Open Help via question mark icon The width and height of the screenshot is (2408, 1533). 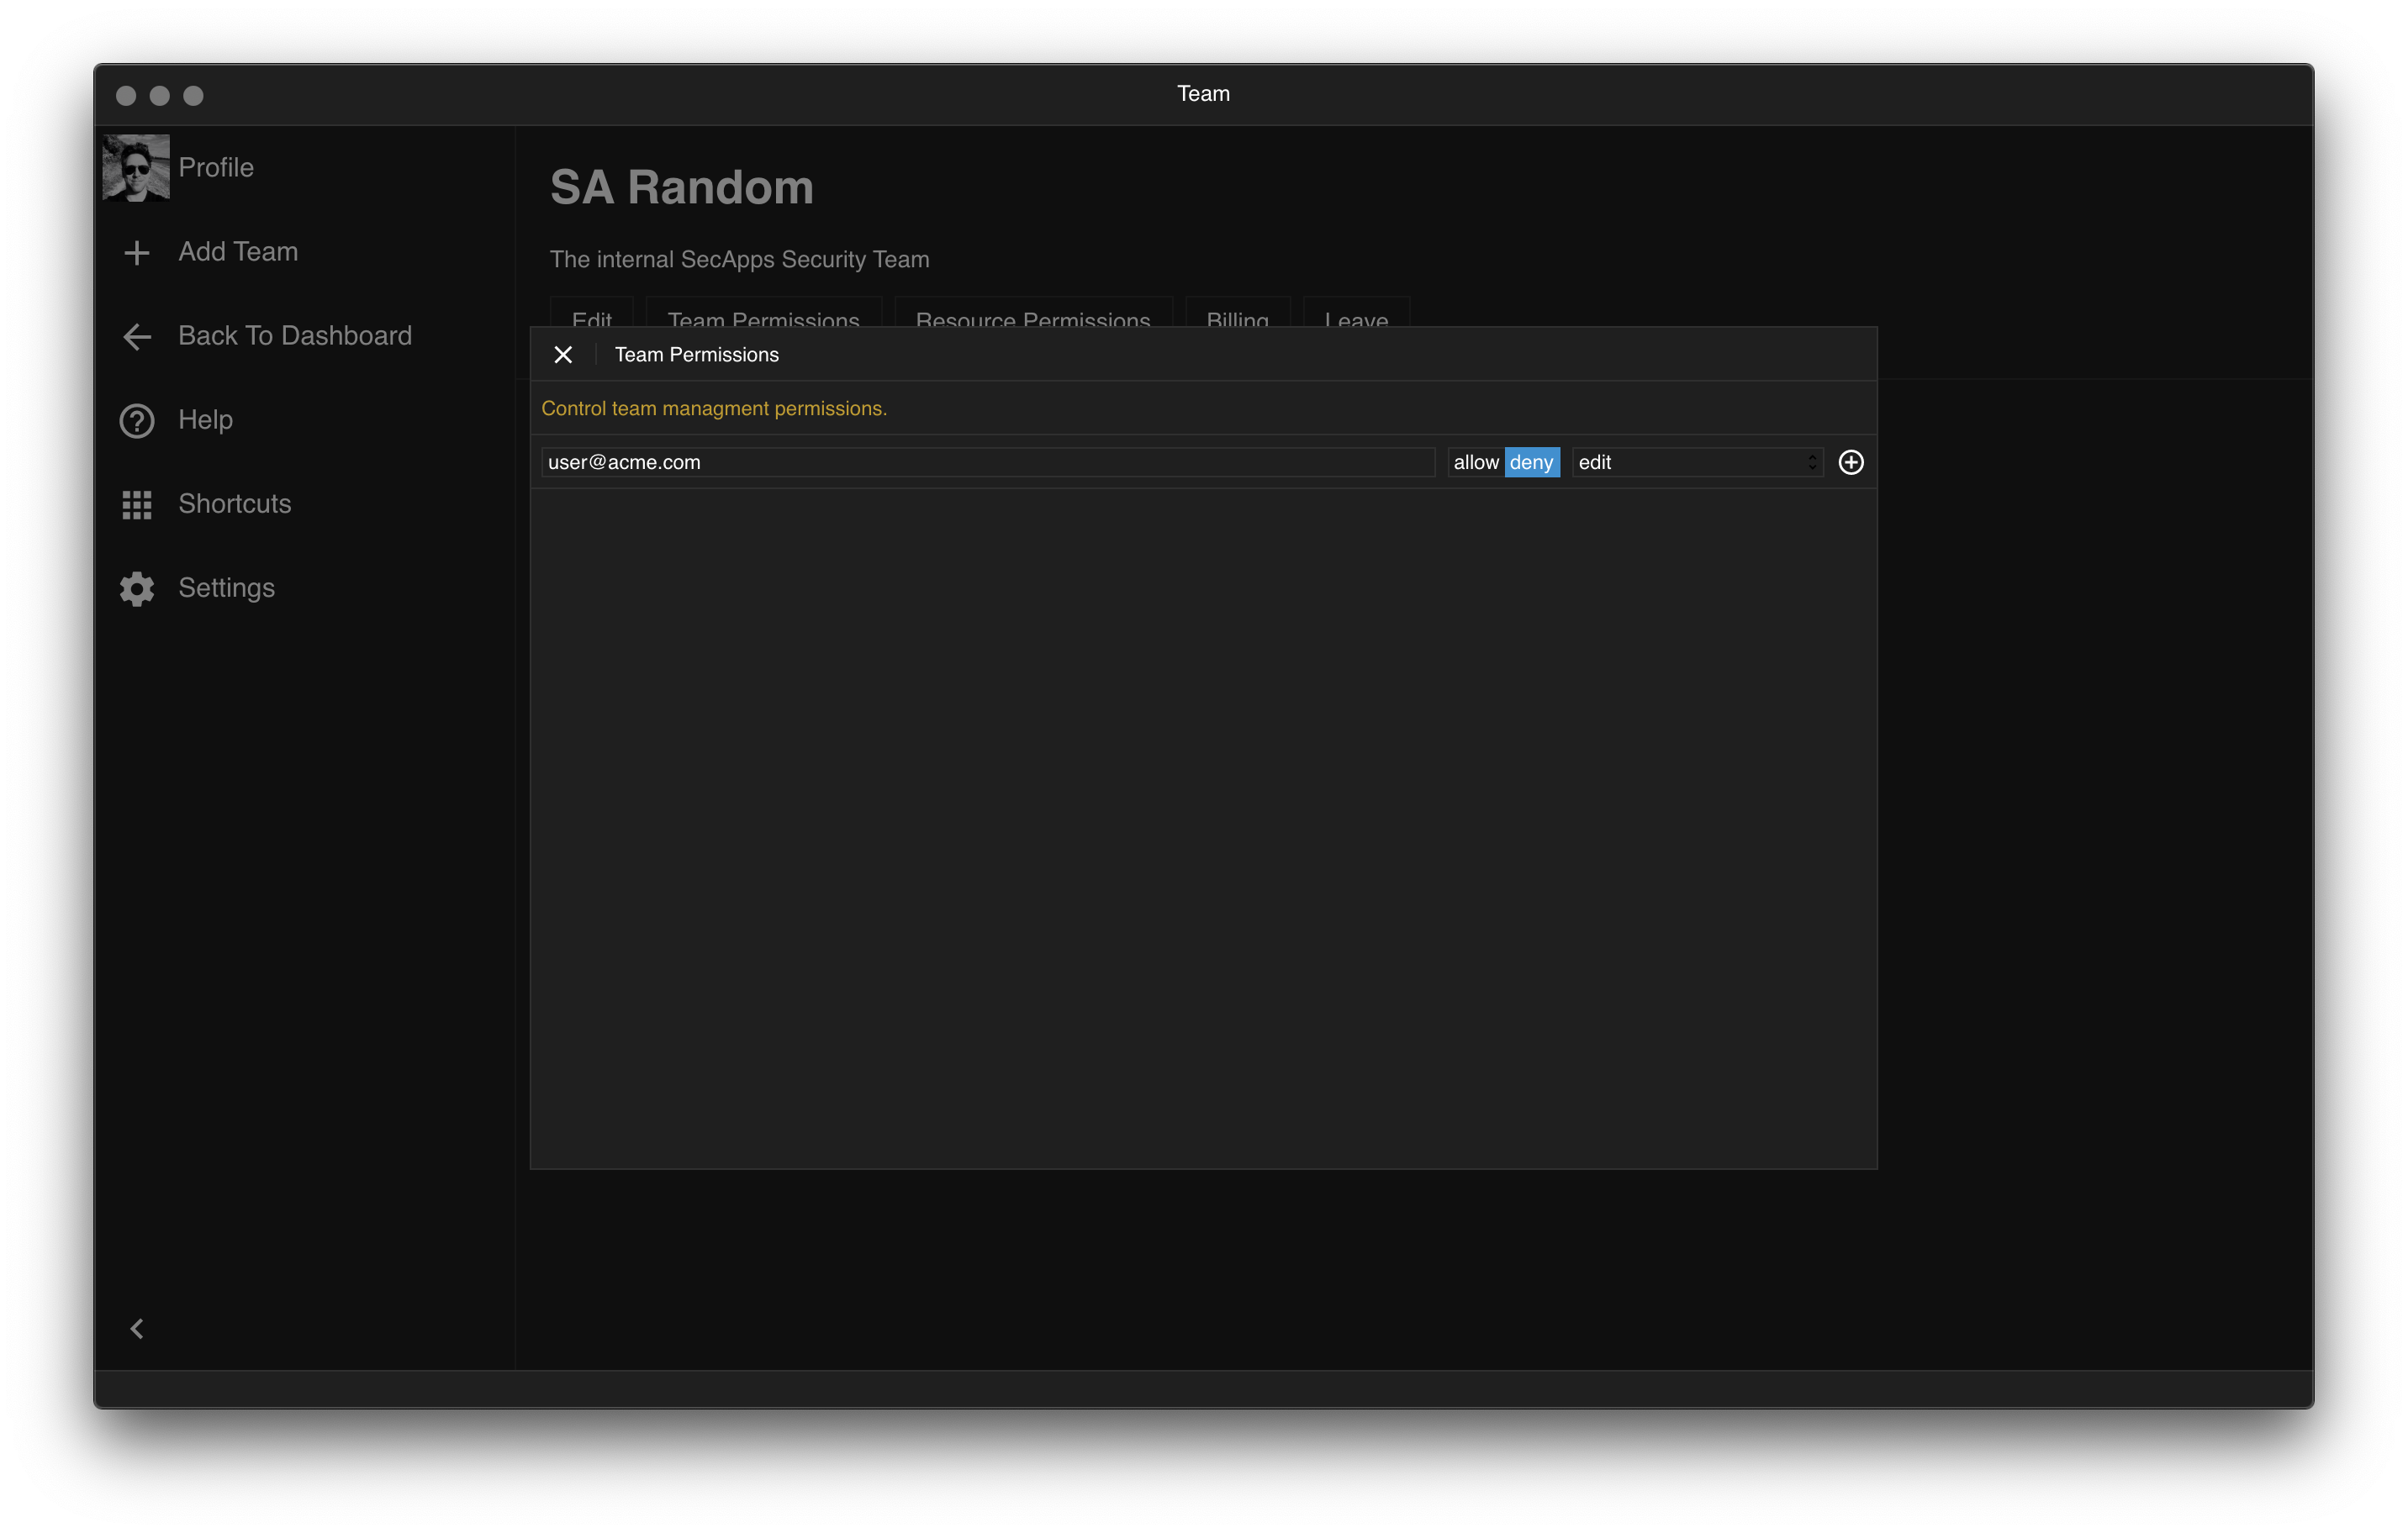(137, 421)
